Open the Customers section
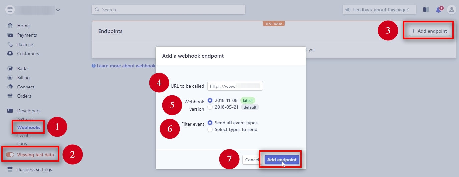This screenshot has height=177, width=459. tap(28, 54)
